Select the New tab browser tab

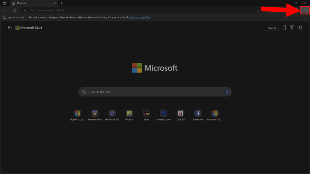(x=33, y=3)
